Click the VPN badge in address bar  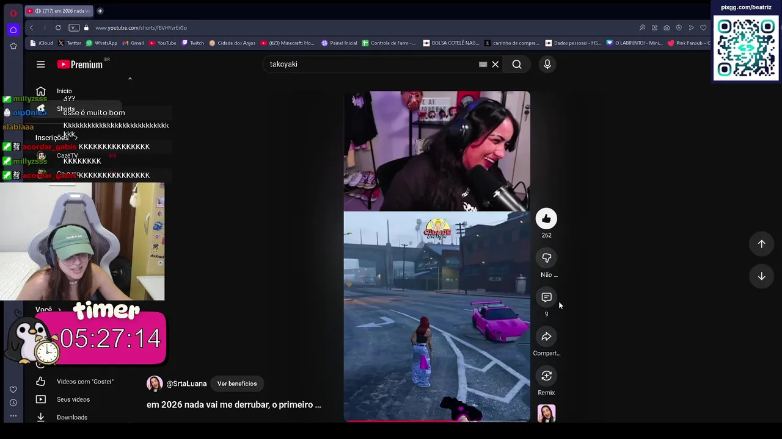point(74,27)
